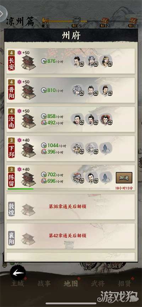Open the 12-key treasure chest reward
This screenshot has height=307, width=142.
click(105, 21)
